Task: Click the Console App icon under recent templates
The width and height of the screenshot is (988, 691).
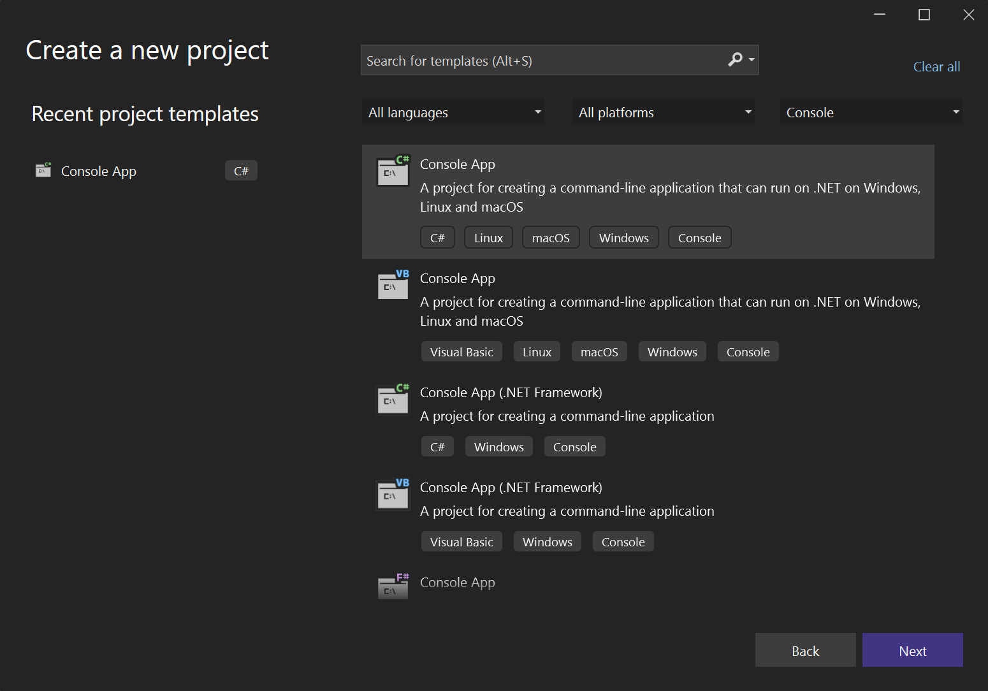Action: click(43, 170)
